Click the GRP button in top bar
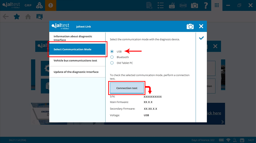 (x=28, y=5)
